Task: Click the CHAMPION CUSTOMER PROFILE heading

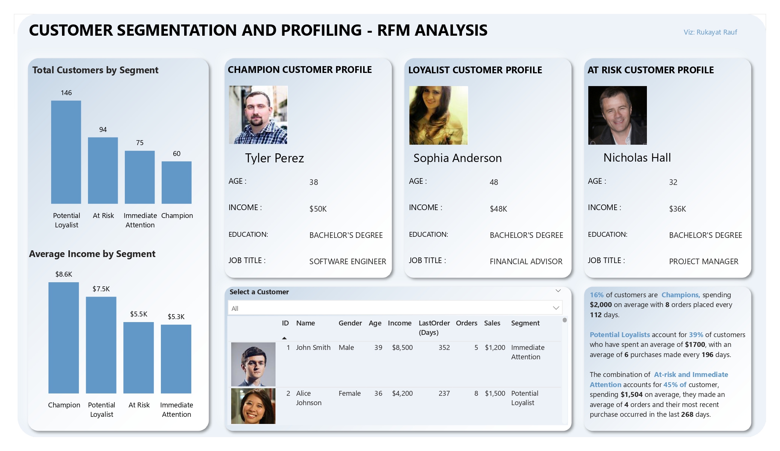Action: pyautogui.click(x=300, y=70)
